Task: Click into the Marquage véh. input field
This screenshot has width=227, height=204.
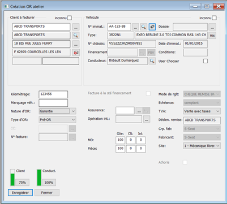Action: [x=53, y=103]
